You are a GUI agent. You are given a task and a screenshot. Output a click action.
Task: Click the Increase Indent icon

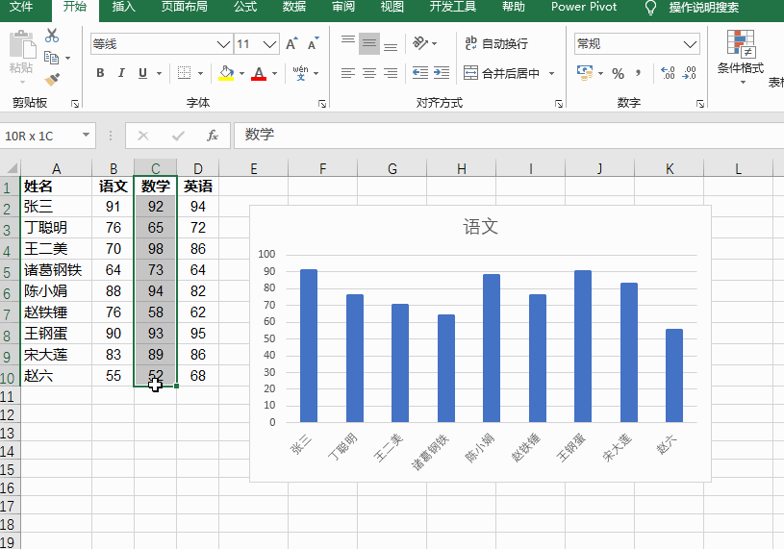pos(442,73)
